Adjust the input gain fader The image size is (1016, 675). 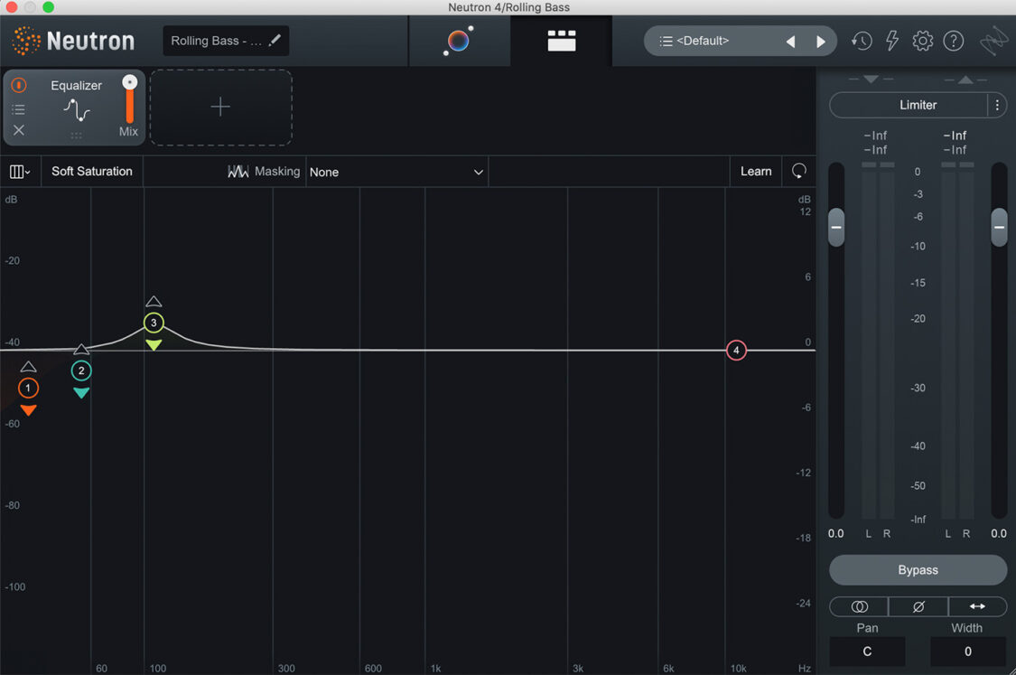836,227
